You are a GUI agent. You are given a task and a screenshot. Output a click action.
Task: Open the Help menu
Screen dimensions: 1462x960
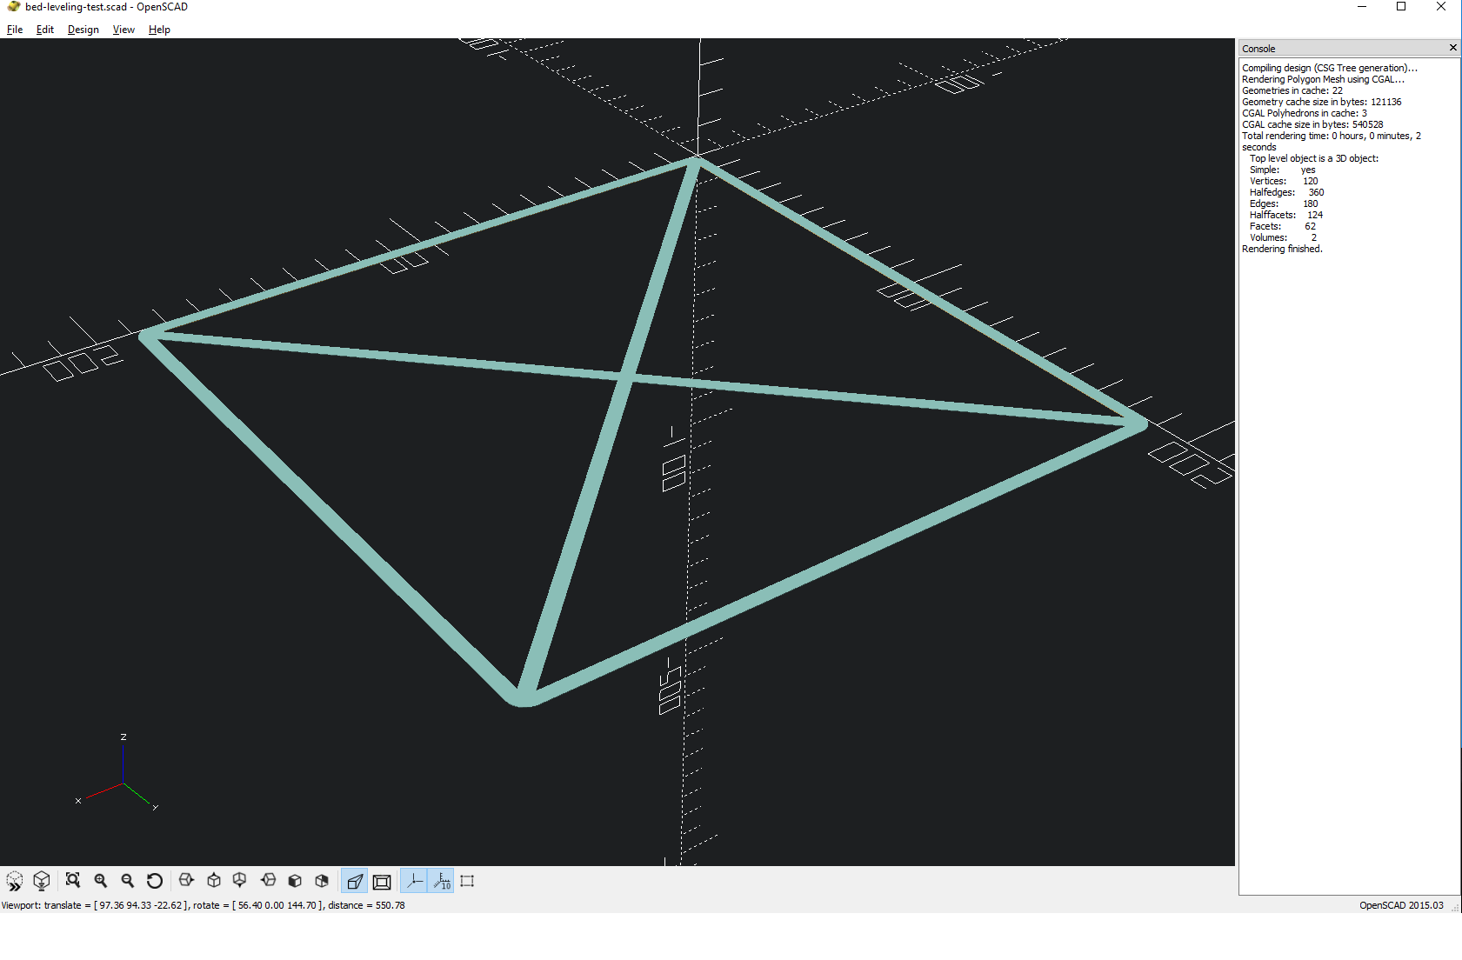tap(159, 30)
